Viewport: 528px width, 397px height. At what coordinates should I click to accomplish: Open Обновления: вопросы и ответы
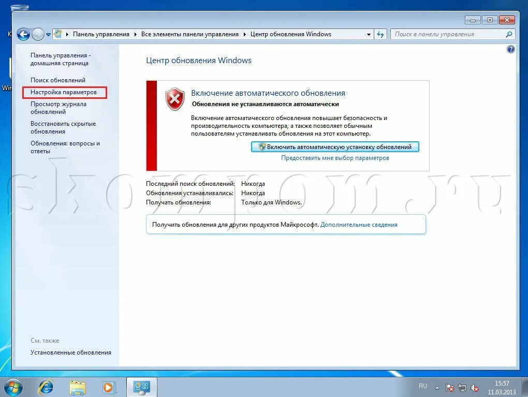coord(65,147)
